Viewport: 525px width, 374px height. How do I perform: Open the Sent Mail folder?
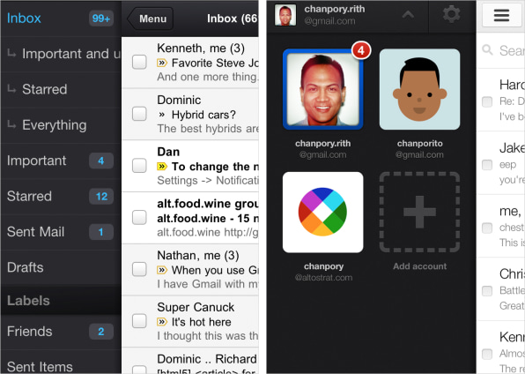click(x=61, y=232)
